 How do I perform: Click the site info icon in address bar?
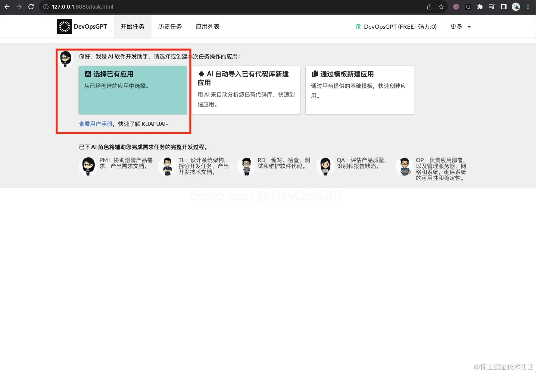[x=46, y=7]
